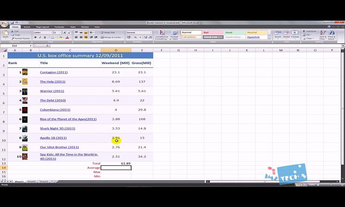
Task: Click the Insert Function fx button
Action: click(x=47, y=46)
